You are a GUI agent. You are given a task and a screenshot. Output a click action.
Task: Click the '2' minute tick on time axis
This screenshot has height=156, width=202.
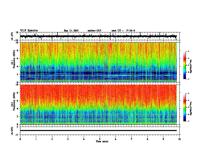coord(52,139)
